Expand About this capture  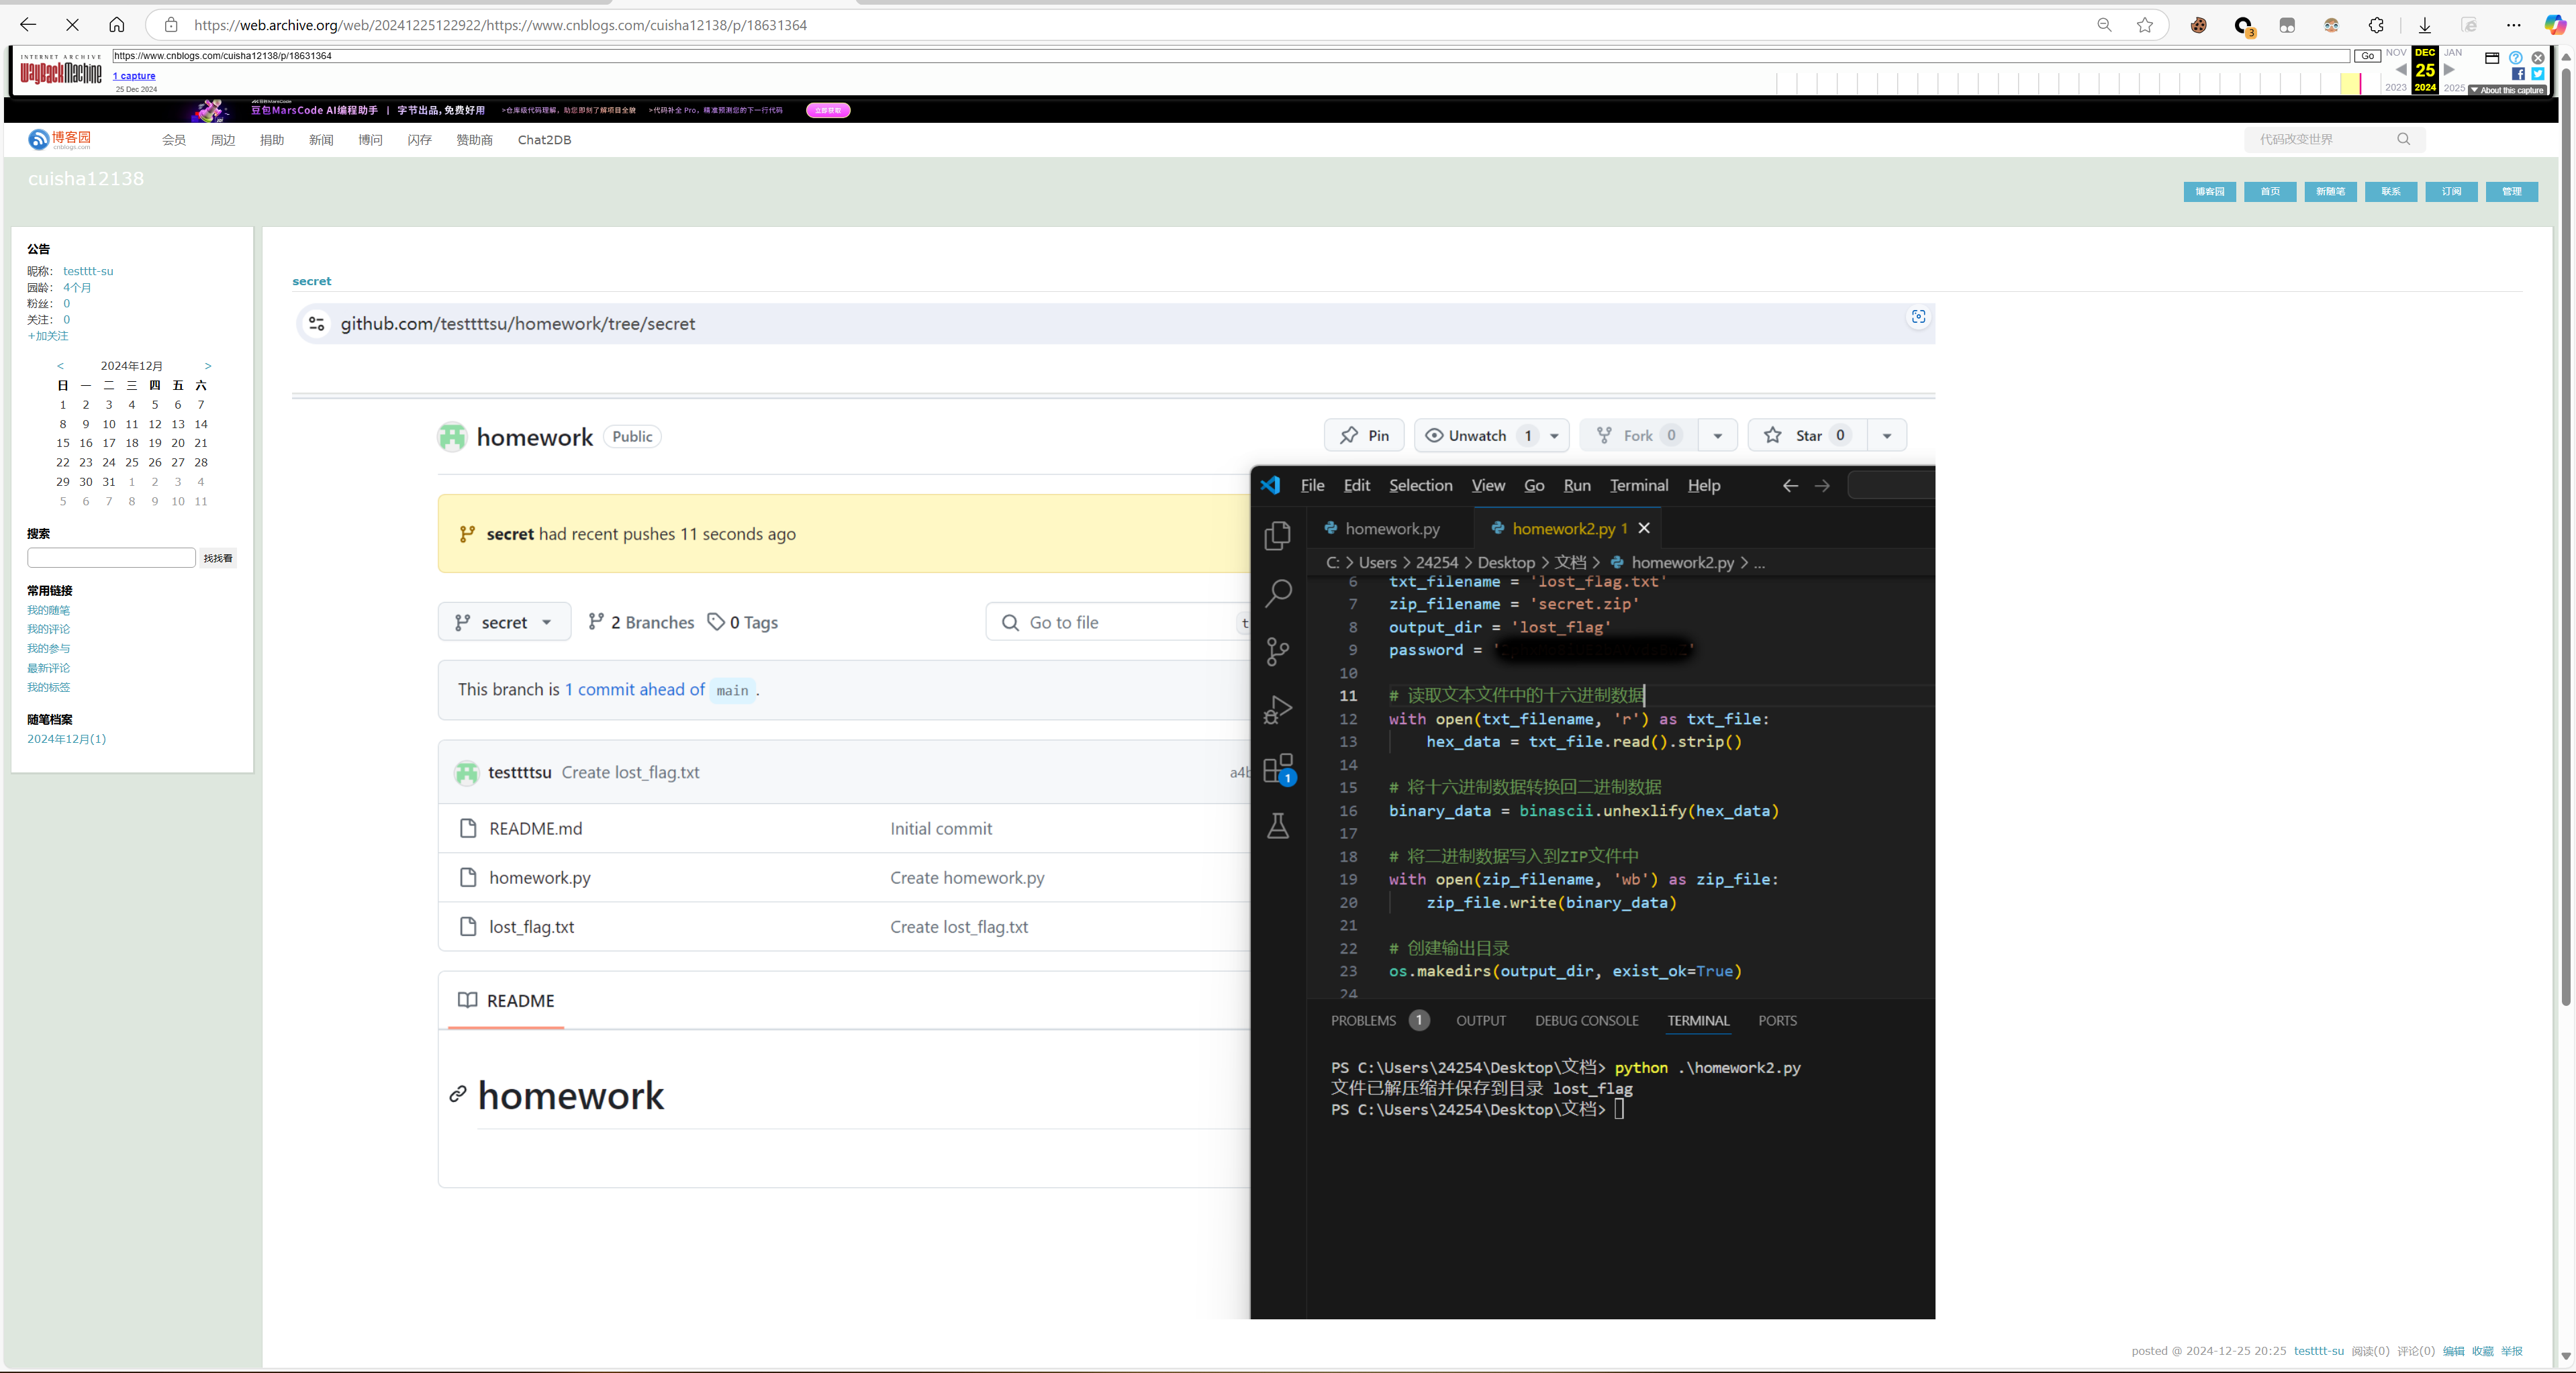click(2508, 90)
